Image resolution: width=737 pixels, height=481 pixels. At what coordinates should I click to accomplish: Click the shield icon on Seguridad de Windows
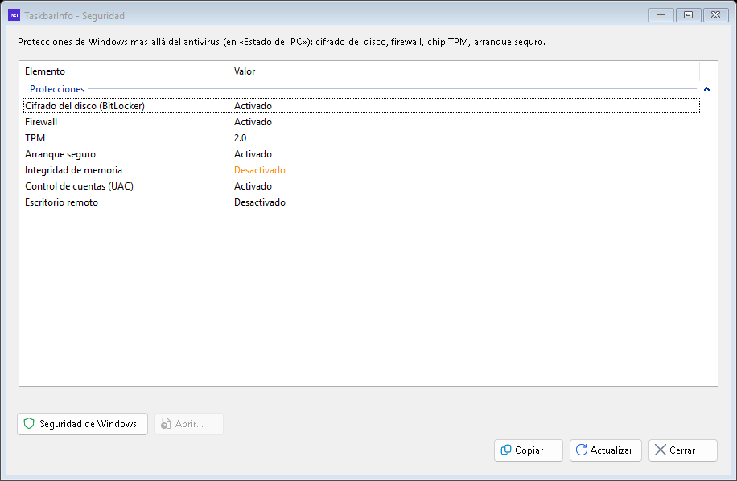(x=29, y=424)
